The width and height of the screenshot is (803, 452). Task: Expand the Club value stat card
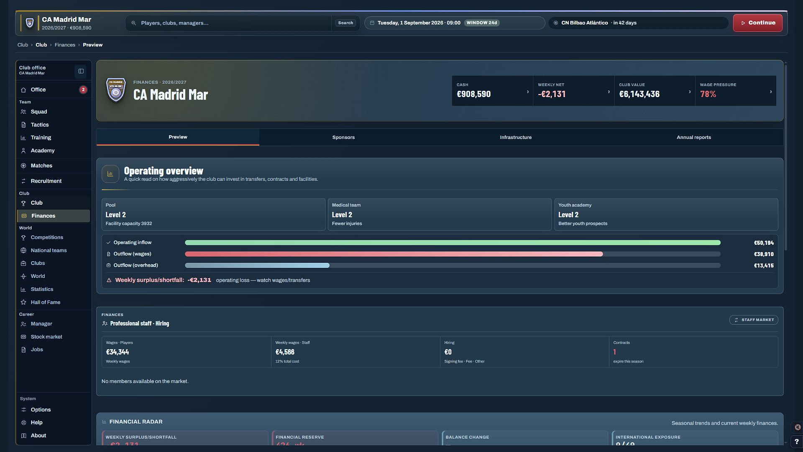(x=655, y=91)
